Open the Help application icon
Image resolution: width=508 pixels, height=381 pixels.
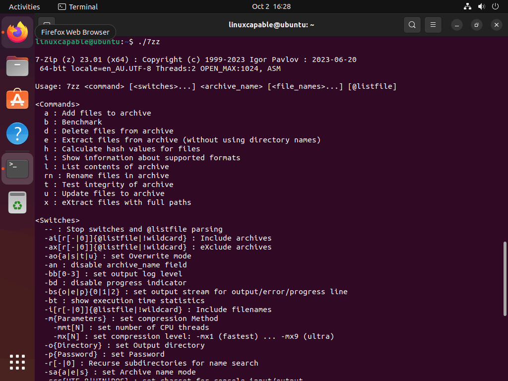(17, 133)
